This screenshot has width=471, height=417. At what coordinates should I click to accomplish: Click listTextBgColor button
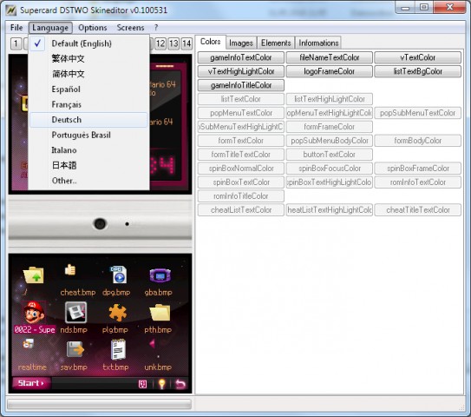(418, 71)
